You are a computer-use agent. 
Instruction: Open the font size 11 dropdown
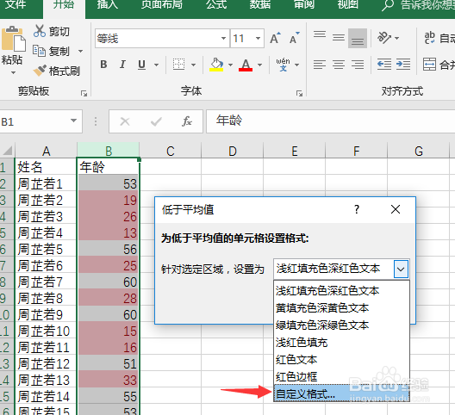pos(258,38)
